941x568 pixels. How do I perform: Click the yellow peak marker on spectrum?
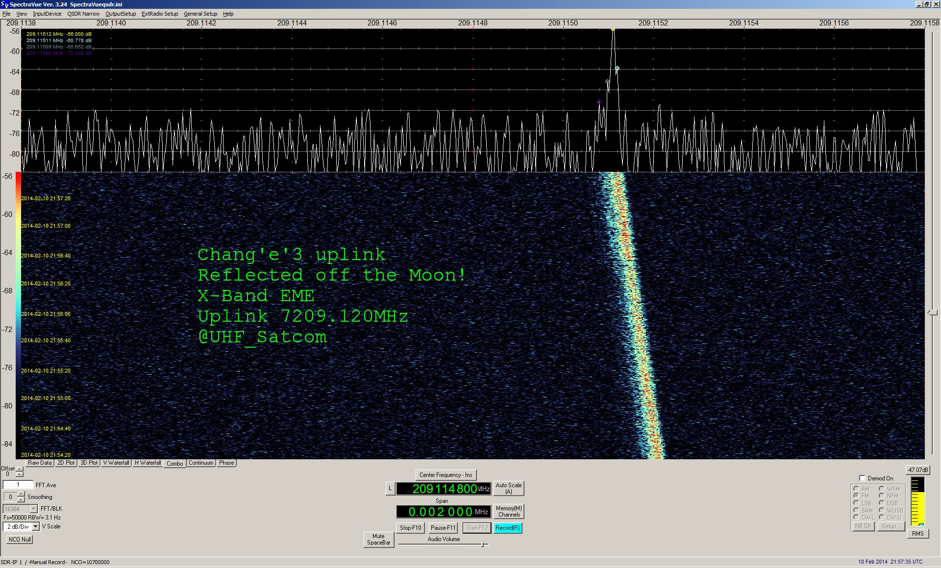click(613, 29)
